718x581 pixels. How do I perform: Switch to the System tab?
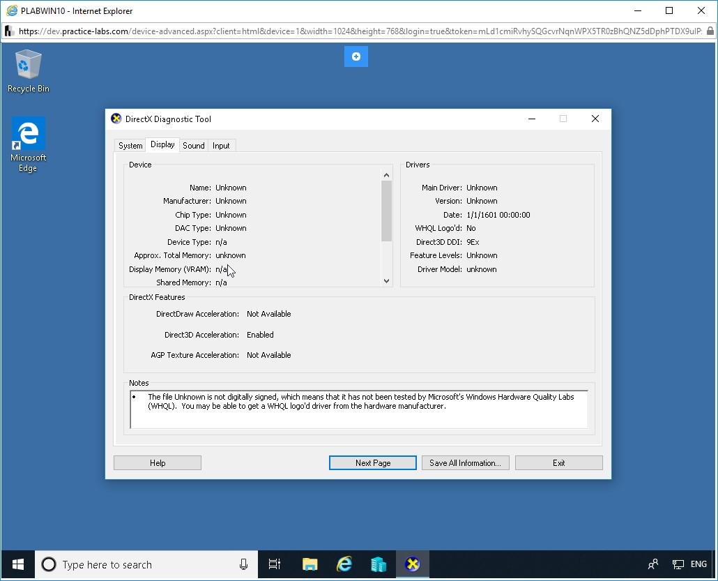(x=130, y=145)
